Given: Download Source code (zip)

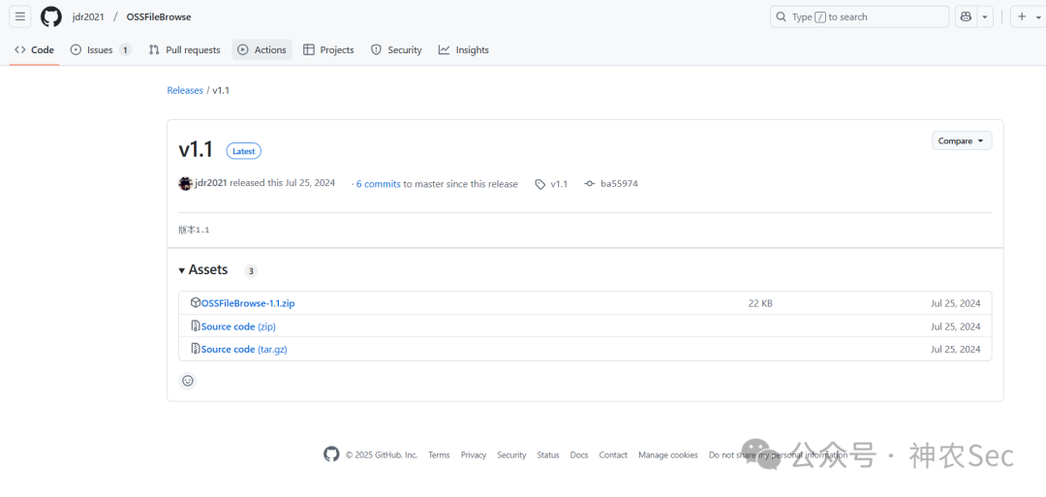Looking at the screenshot, I should pyautogui.click(x=239, y=326).
